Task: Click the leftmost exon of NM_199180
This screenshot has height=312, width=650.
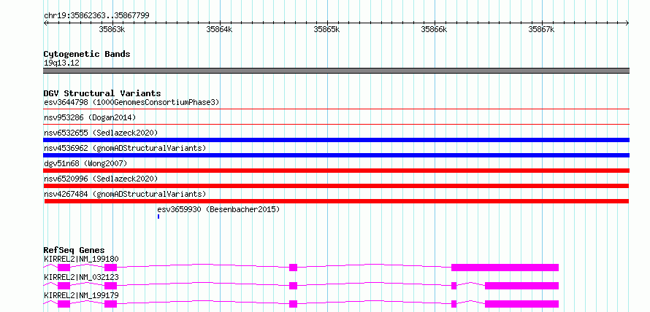Action: [64, 268]
